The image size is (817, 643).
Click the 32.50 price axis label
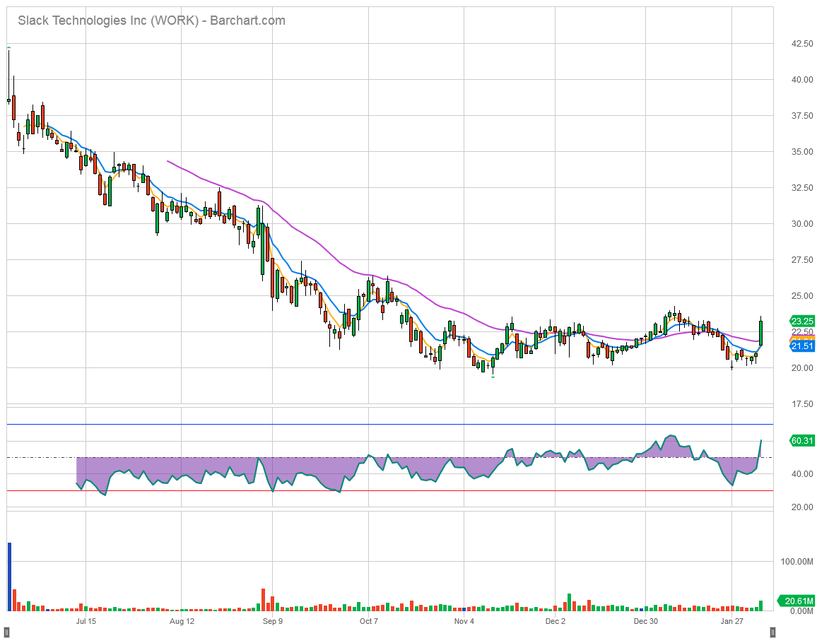(802, 187)
